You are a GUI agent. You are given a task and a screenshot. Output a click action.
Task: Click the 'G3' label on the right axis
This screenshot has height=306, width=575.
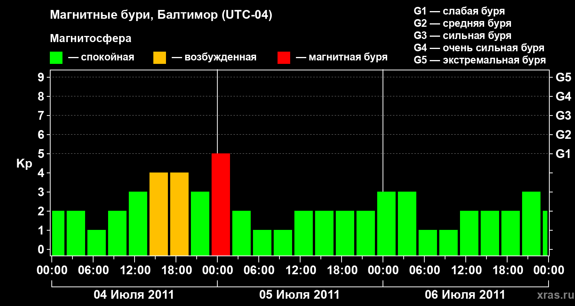[563, 116]
